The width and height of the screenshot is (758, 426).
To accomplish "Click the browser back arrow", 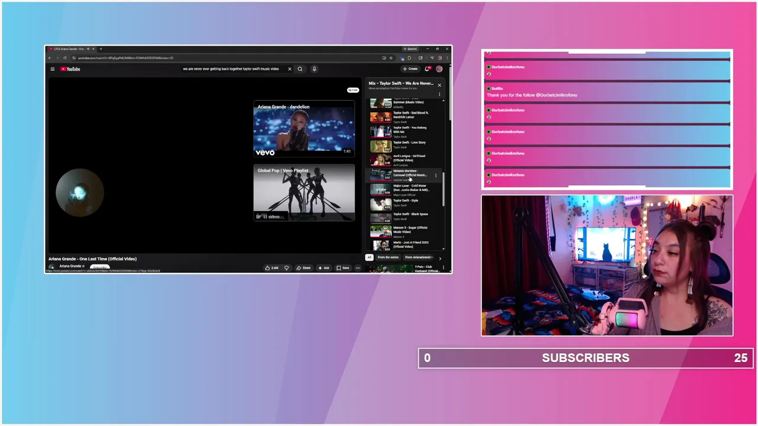I will point(50,58).
